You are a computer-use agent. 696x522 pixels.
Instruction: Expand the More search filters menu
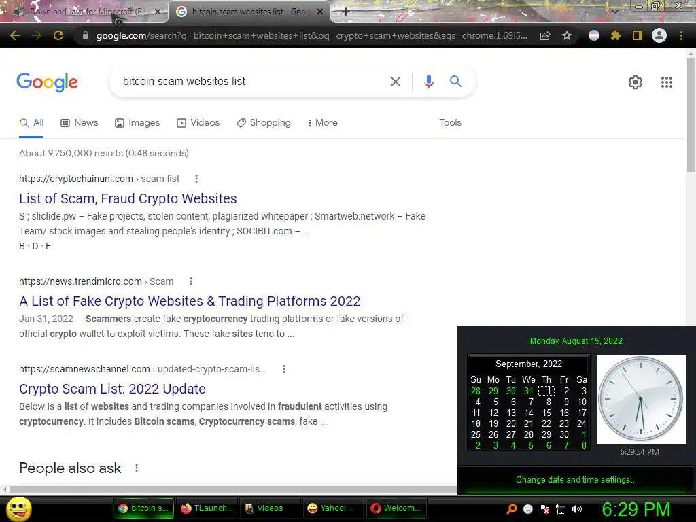323,123
